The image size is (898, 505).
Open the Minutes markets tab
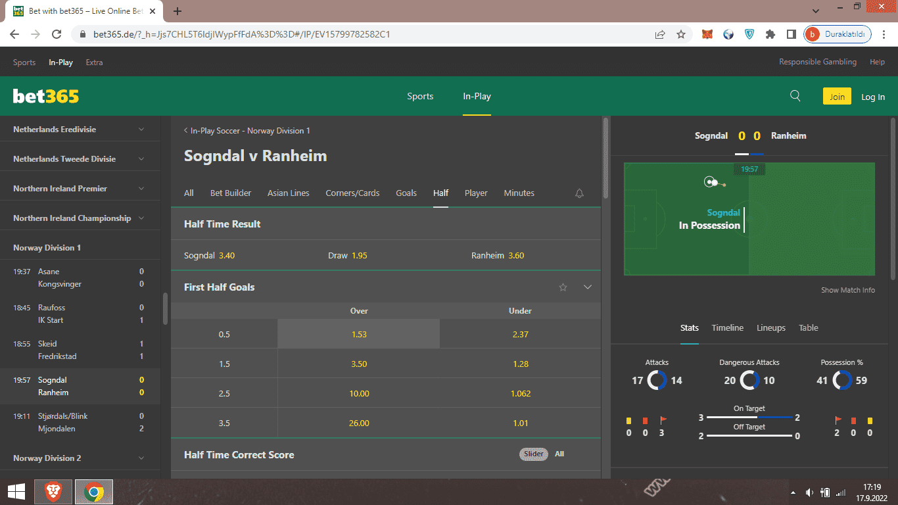click(519, 193)
